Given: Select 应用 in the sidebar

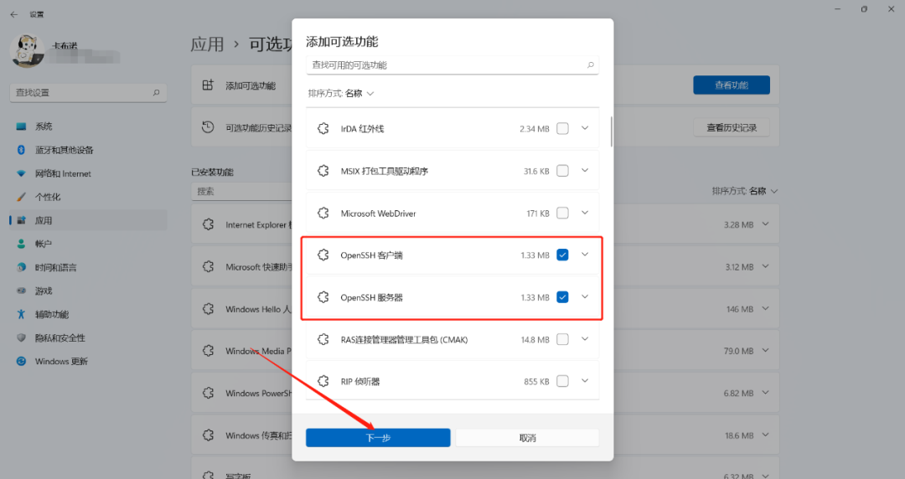Looking at the screenshot, I should point(88,220).
